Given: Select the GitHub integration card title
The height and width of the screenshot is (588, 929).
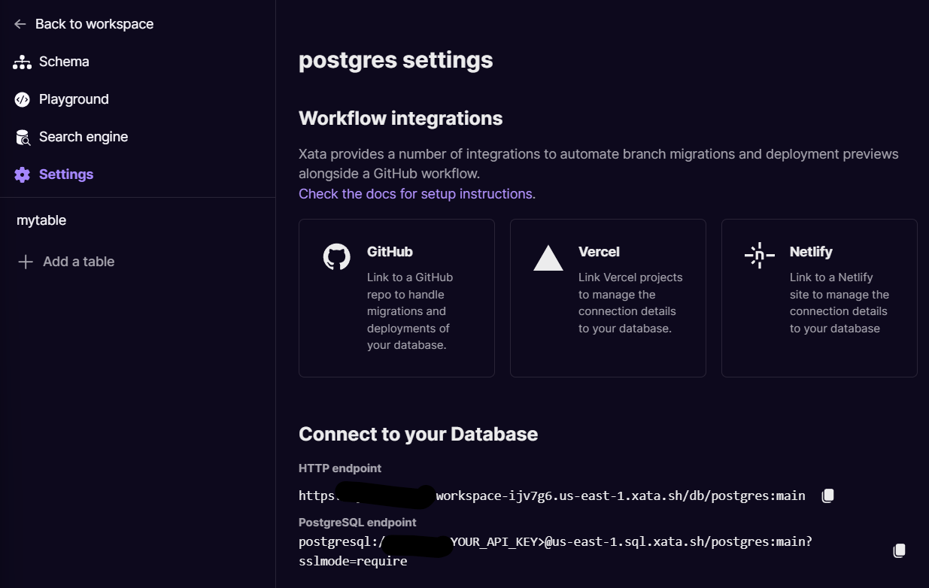Looking at the screenshot, I should tap(390, 252).
